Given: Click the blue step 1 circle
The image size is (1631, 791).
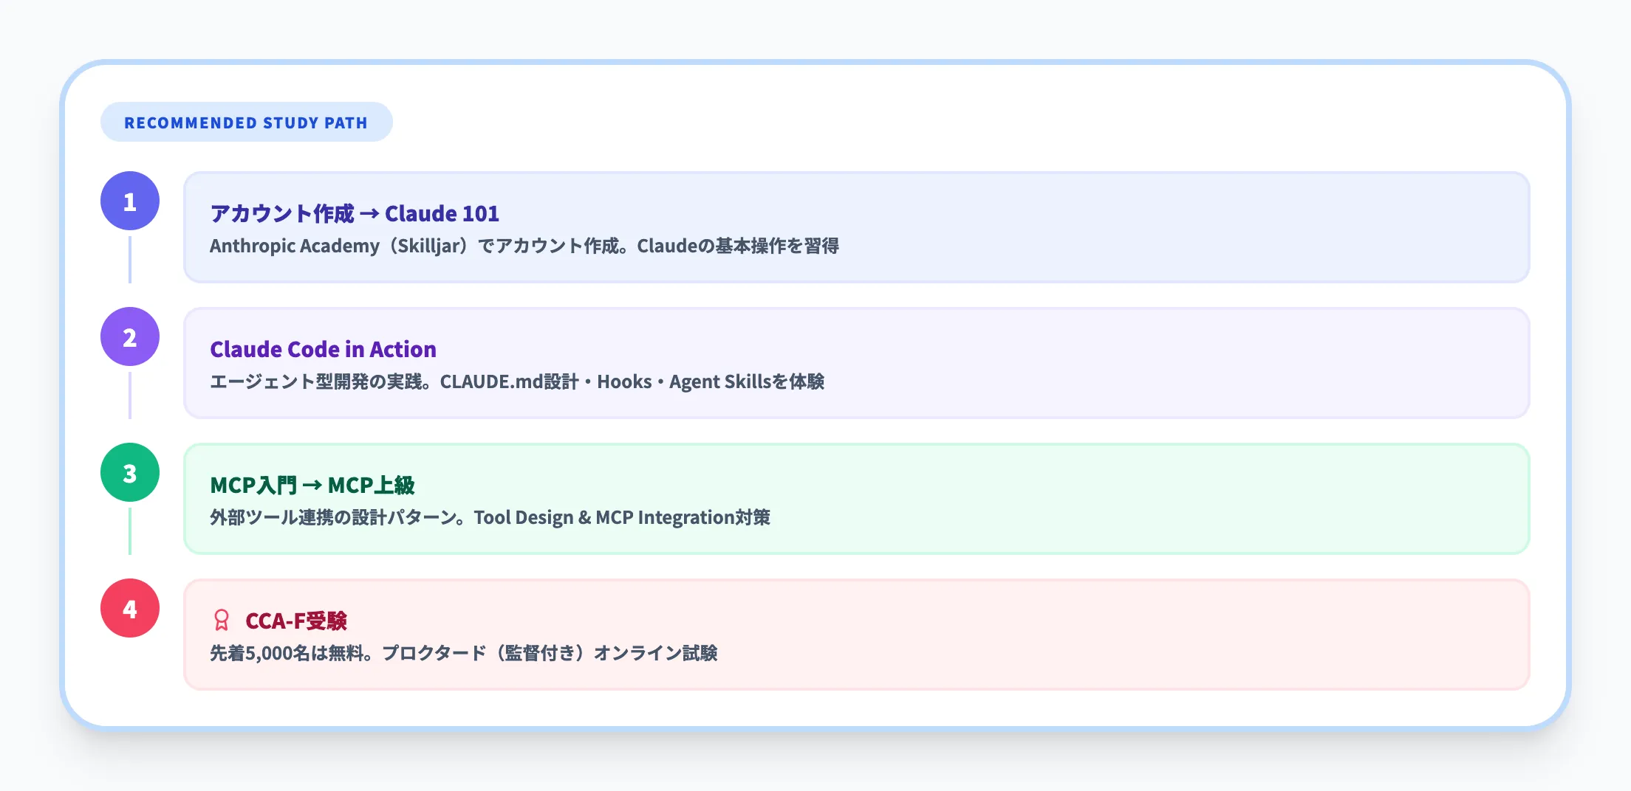Looking at the screenshot, I should point(130,201).
